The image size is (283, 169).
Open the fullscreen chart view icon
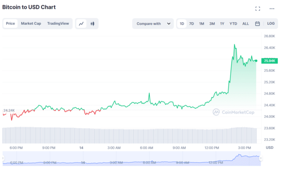[257, 9]
